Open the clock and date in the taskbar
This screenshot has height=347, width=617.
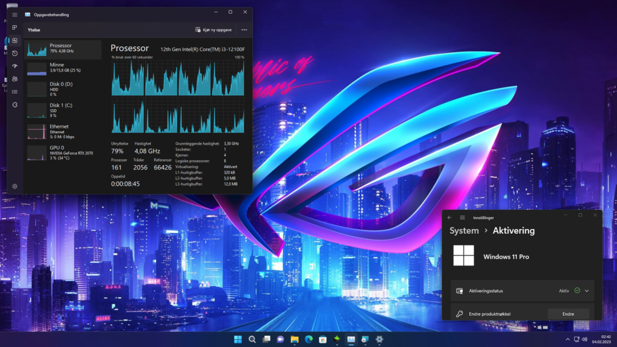tap(602, 339)
